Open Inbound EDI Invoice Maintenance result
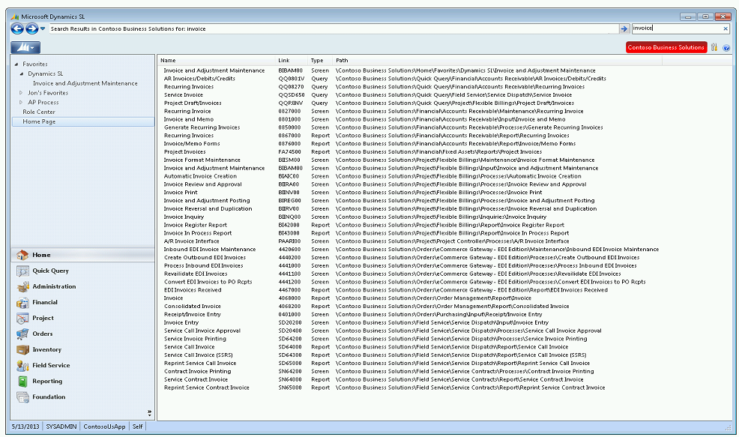The height and width of the screenshot is (437, 739). click(x=210, y=250)
